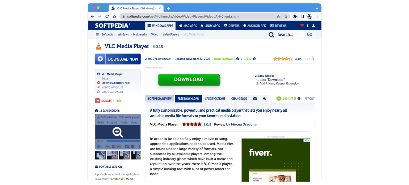Click the Search input field
This screenshot has height=185, width=409.
pos(289,35)
